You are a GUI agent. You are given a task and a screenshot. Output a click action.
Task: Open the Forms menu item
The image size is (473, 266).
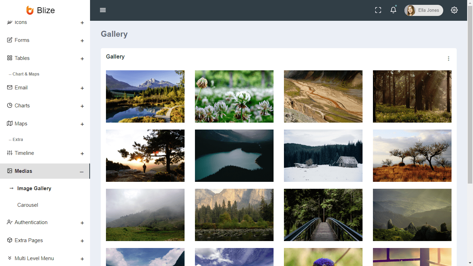[x=45, y=40]
